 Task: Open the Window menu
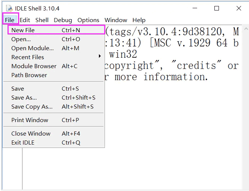pyautogui.click(x=116, y=20)
